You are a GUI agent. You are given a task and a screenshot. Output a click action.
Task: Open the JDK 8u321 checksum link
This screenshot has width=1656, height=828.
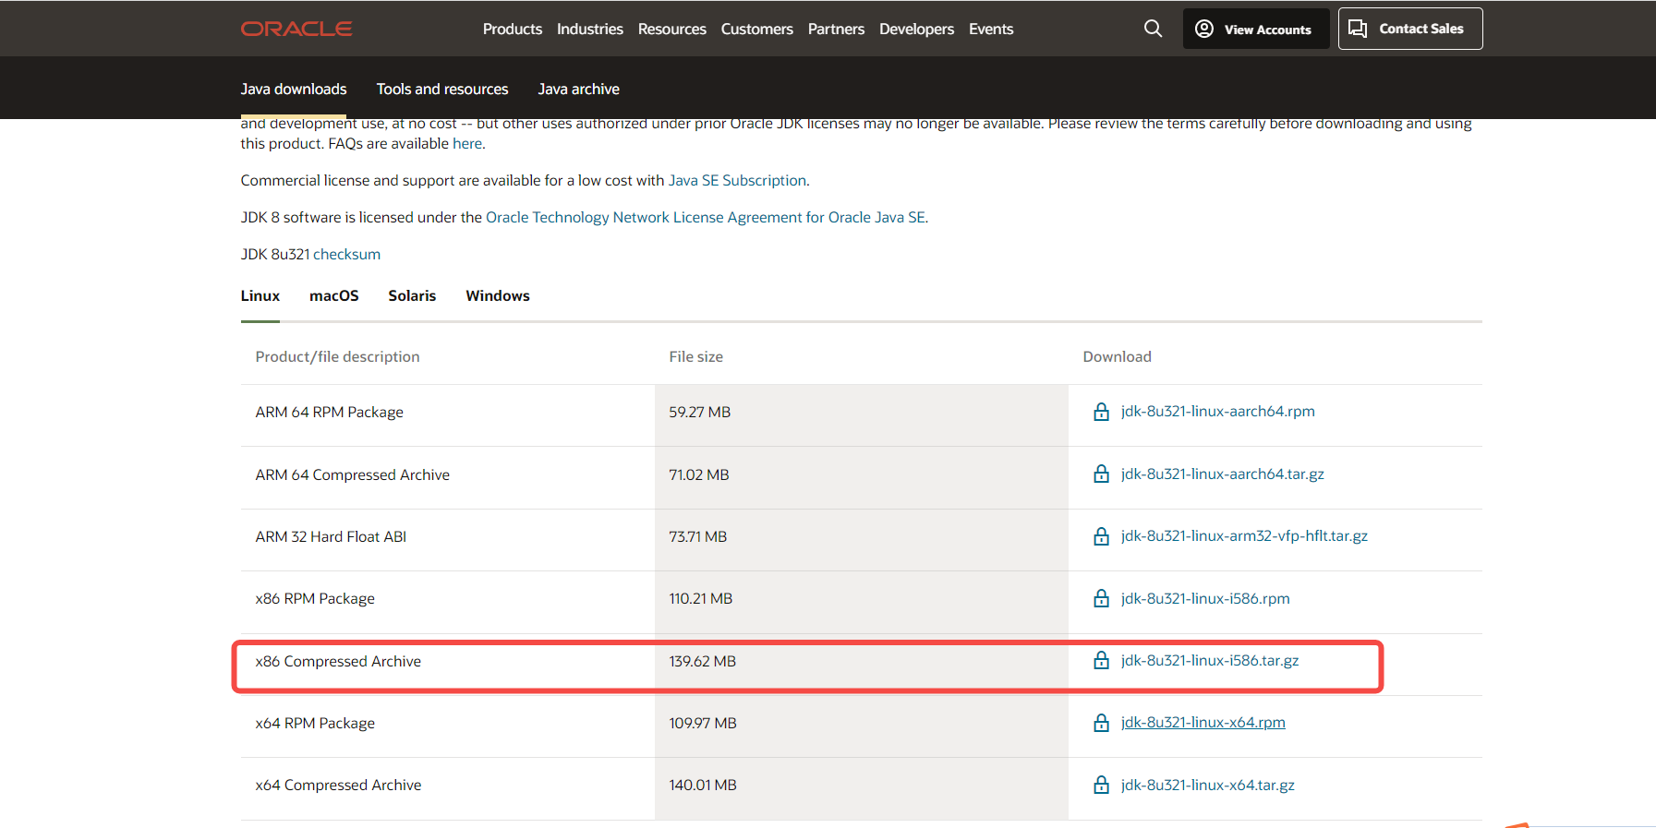coord(346,254)
